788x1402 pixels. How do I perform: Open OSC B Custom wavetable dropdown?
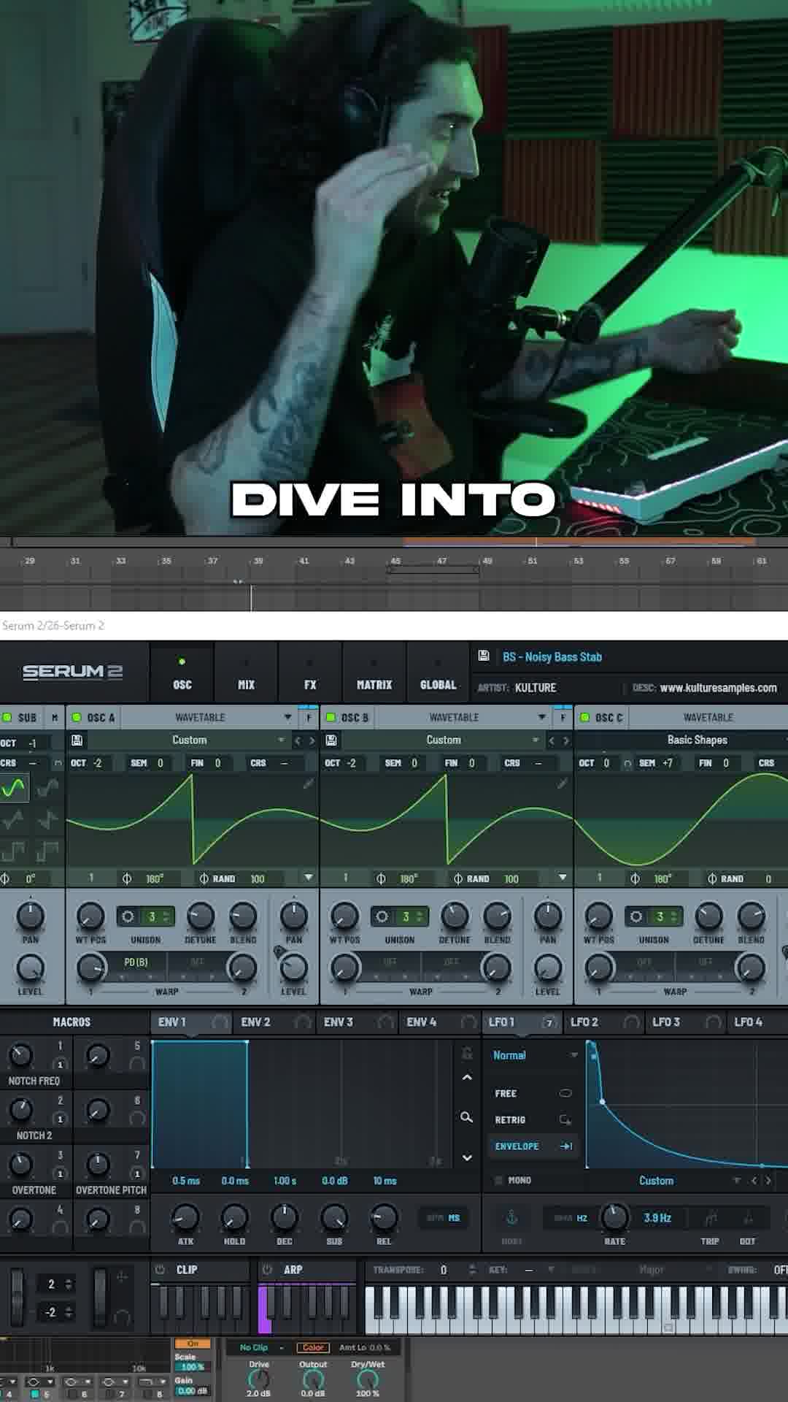[x=443, y=740]
